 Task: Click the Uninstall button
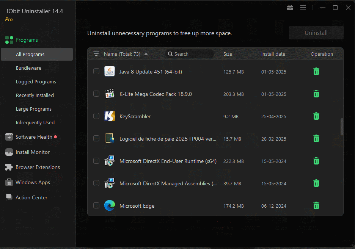tap(316, 33)
